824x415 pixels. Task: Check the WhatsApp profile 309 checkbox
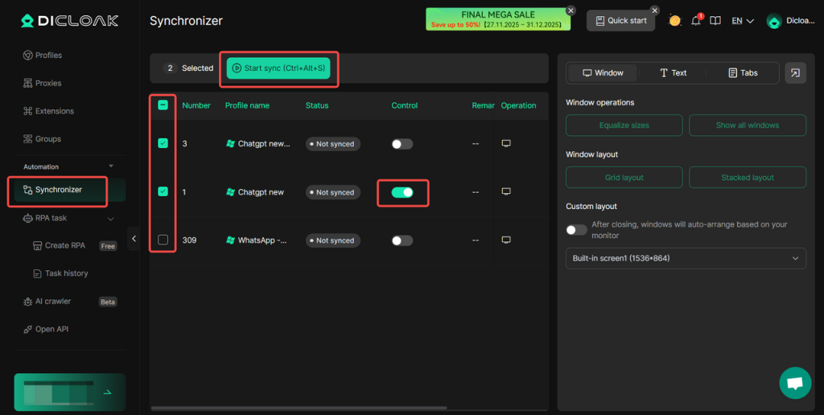163,240
